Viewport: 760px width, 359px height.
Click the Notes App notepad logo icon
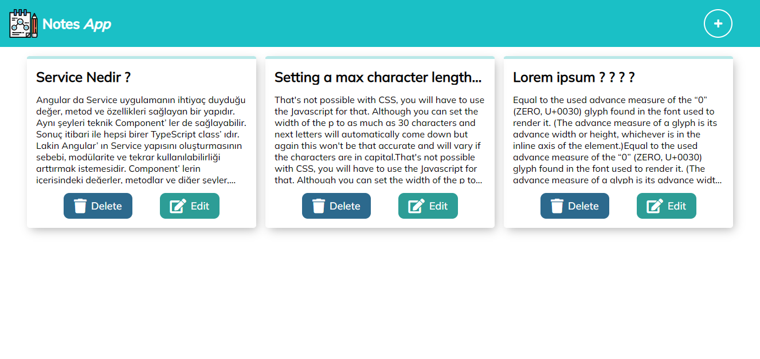pyautogui.click(x=23, y=24)
